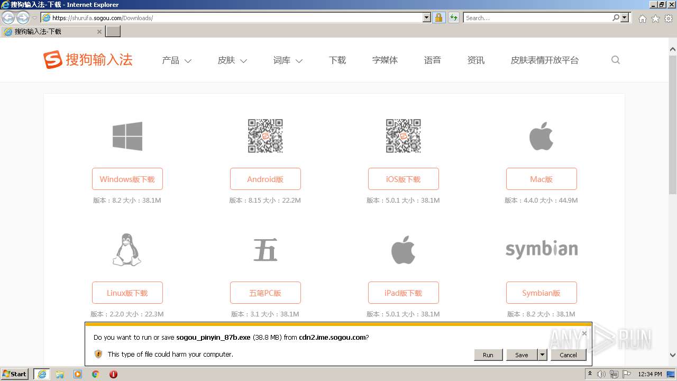
Task: Click the Mac apple logo icon
Action: [x=541, y=136]
